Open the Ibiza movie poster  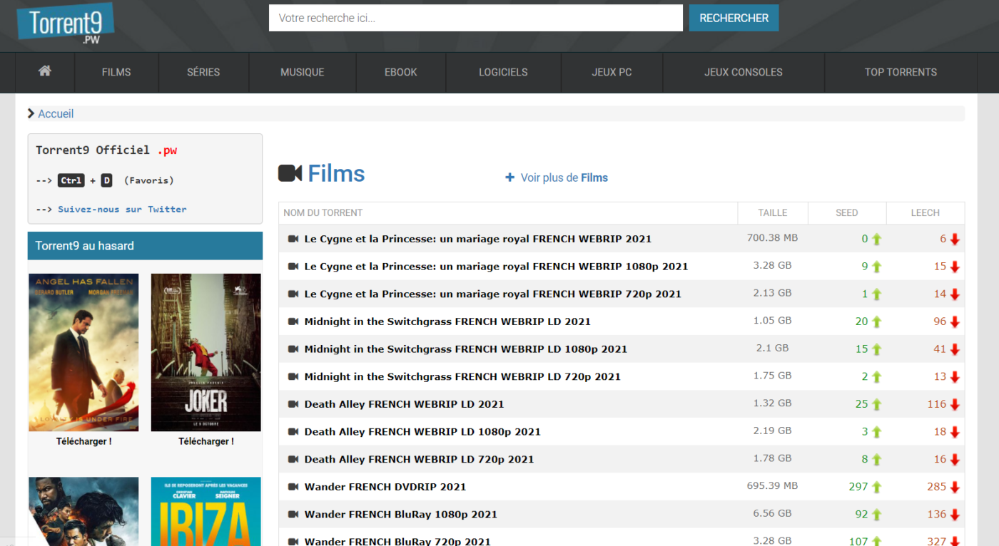click(206, 512)
